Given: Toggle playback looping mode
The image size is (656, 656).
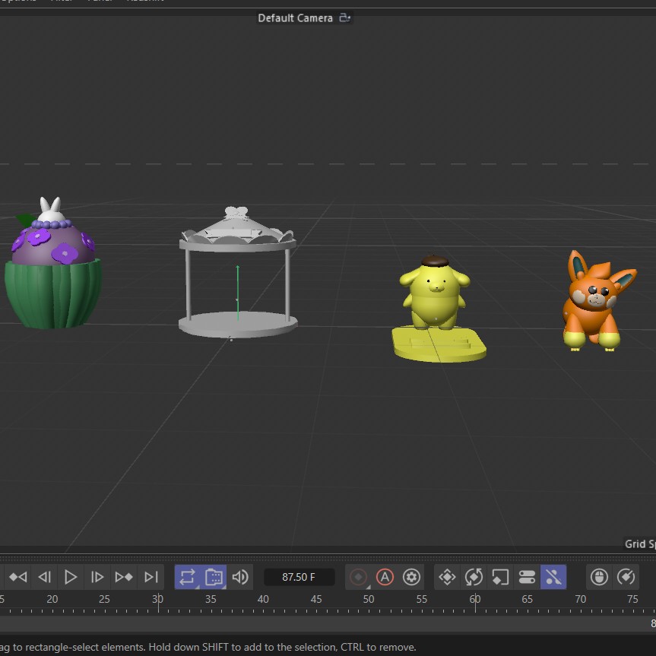Looking at the screenshot, I should coord(187,577).
